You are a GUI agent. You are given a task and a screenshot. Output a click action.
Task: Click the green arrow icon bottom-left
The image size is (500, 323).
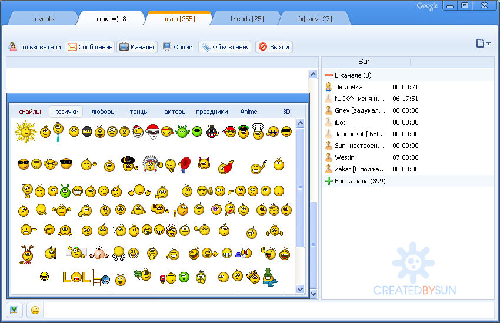point(15,310)
